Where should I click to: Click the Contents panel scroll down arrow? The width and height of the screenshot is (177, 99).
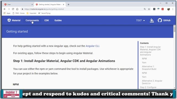[x=175, y=88]
